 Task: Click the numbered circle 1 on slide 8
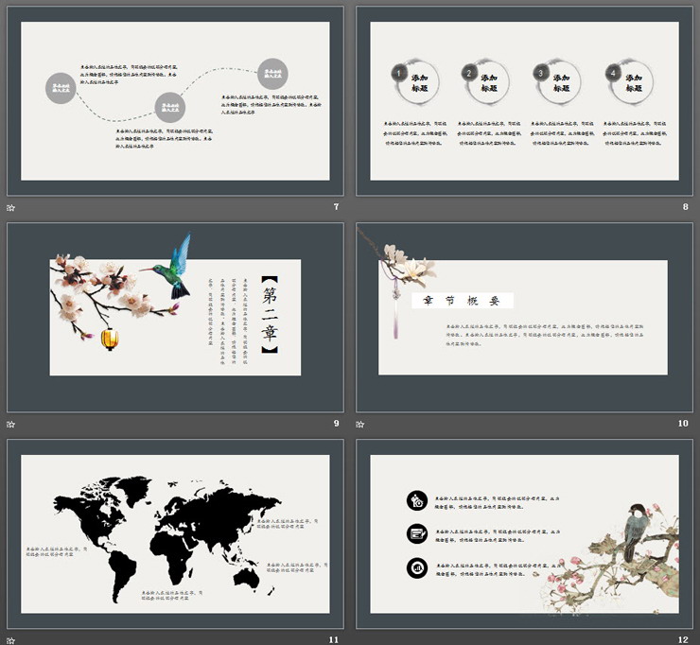coord(399,73)
